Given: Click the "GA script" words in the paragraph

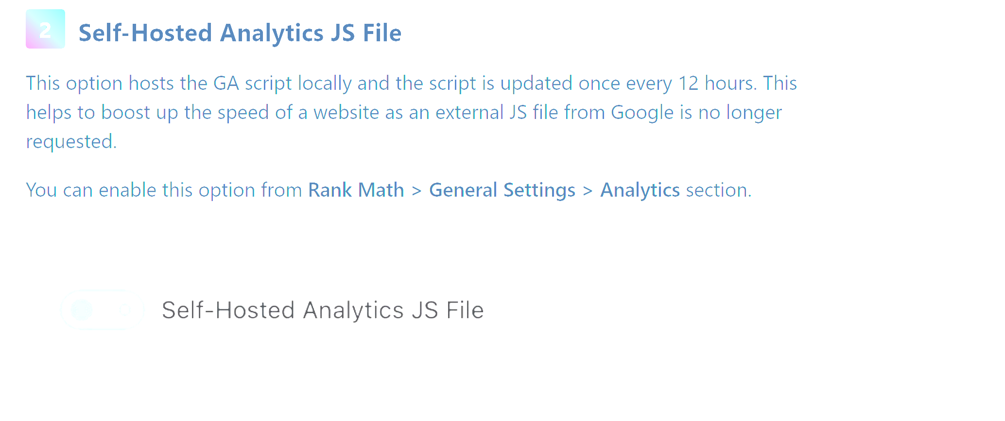Looking at the screenshot, I should [x=253, y=84].
